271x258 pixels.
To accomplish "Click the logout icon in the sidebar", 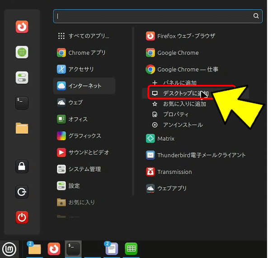I will click(22, 192).
